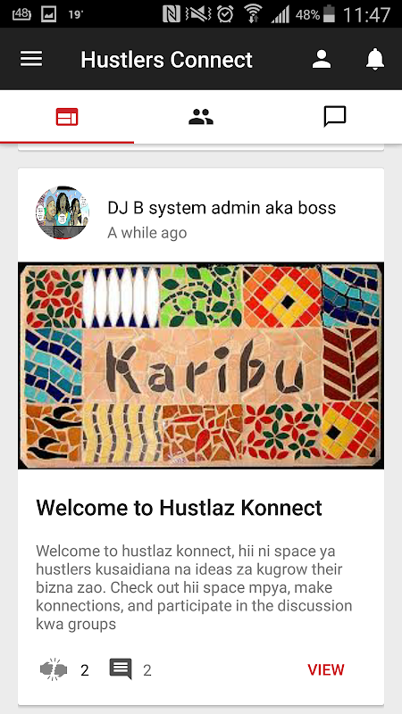Open DJ B system admin avatar

click(63, 212)
